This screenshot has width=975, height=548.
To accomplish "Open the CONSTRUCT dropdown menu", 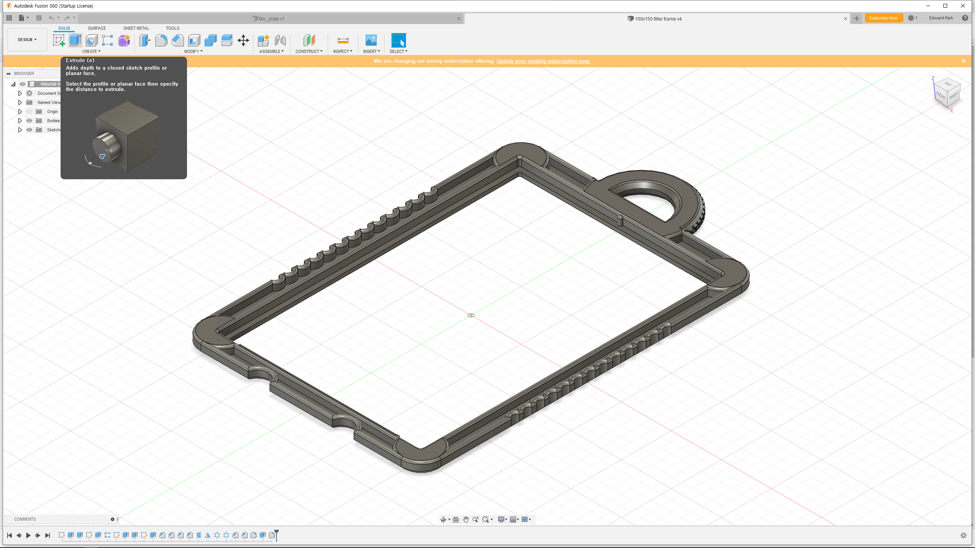I will click(x=309, y=51).
